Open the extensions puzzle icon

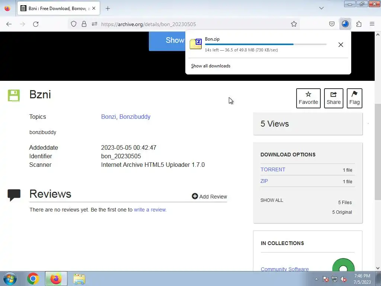point(359,24)
